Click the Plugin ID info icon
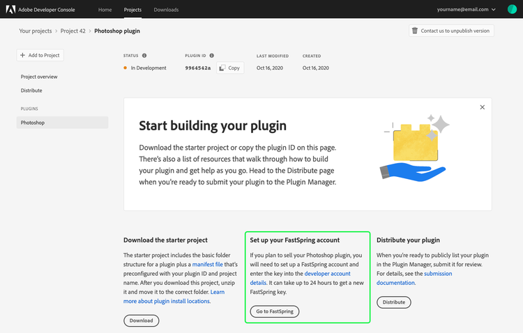 click(x=211, y=56)
